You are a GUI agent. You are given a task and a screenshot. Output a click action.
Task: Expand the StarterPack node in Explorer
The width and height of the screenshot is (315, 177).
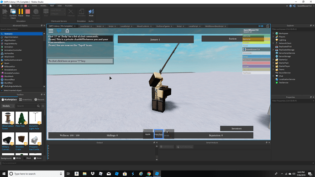coord(273,63)
